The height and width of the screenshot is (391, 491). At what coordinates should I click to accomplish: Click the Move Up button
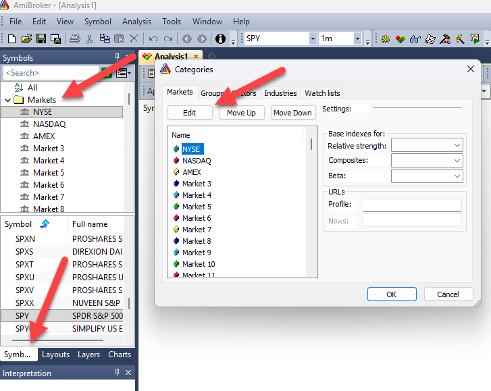[241, 113]
